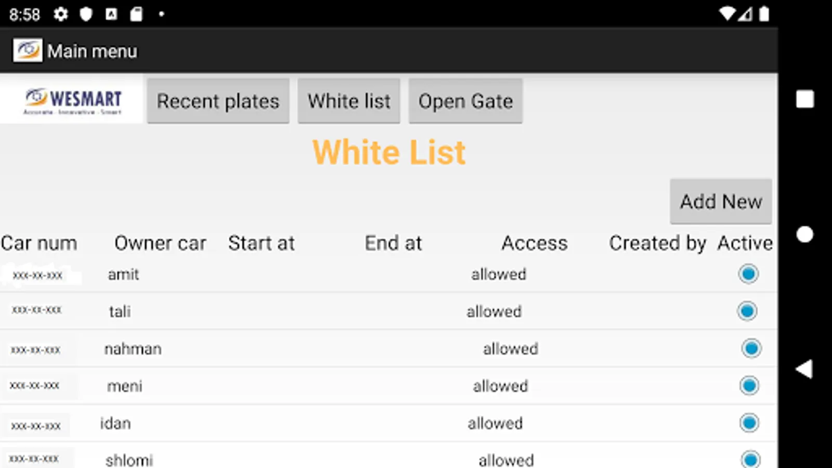Tap the allowed access value for shlomi
The height and width of the screenshot is (468, 832).
pos(506,460)
